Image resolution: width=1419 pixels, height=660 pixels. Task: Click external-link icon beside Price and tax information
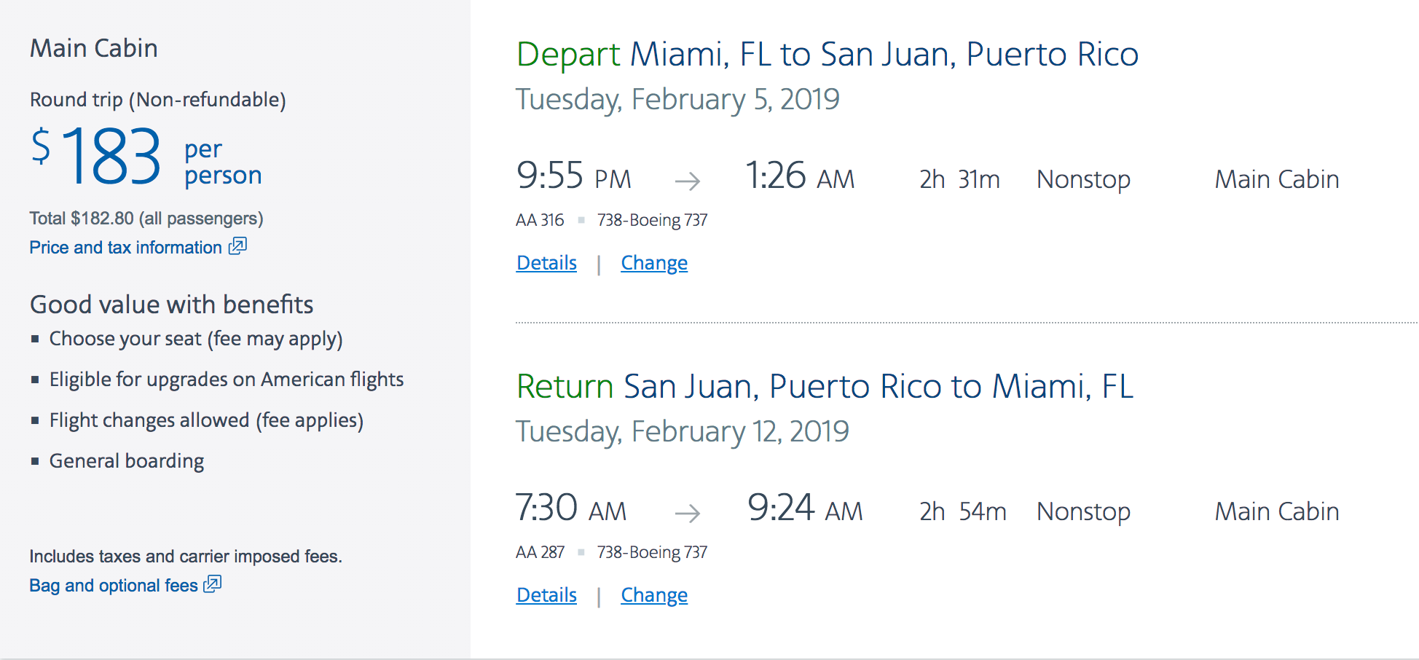coord(238,246)
